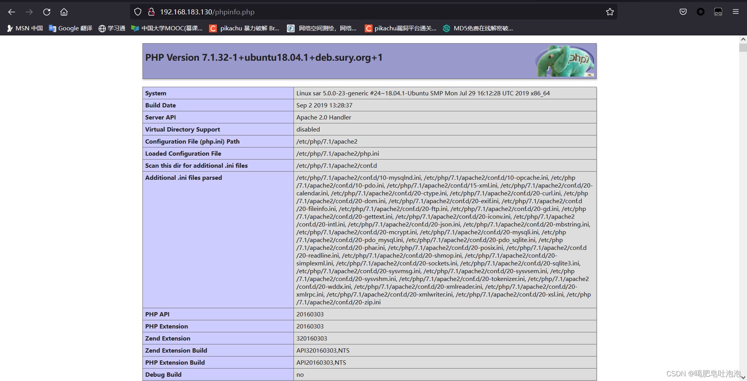Open the 学习通 bookmark entry
The image size is (747, 381).
coord(112,28)
